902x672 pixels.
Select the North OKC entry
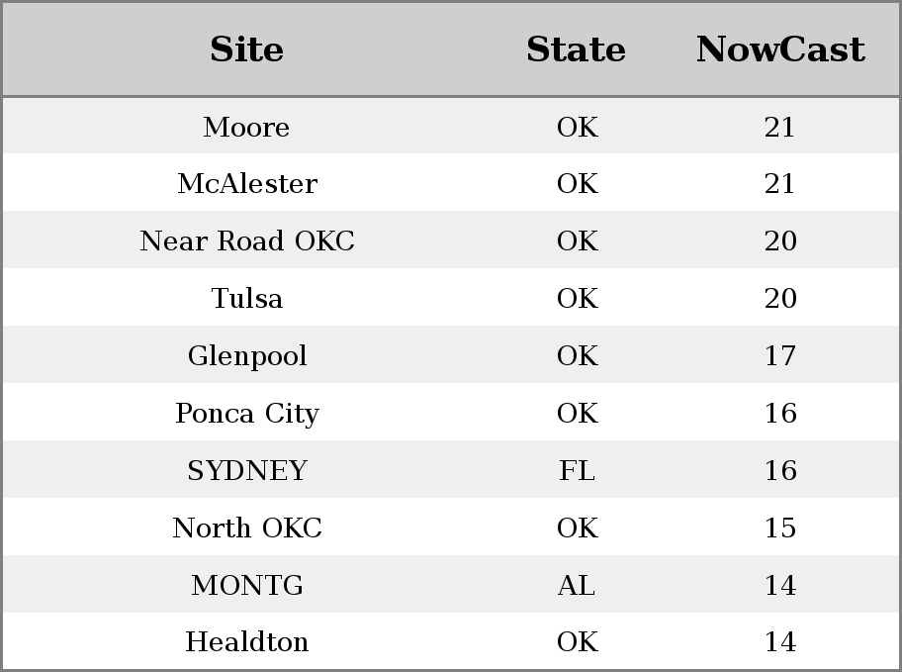click(x=247, y=528)
